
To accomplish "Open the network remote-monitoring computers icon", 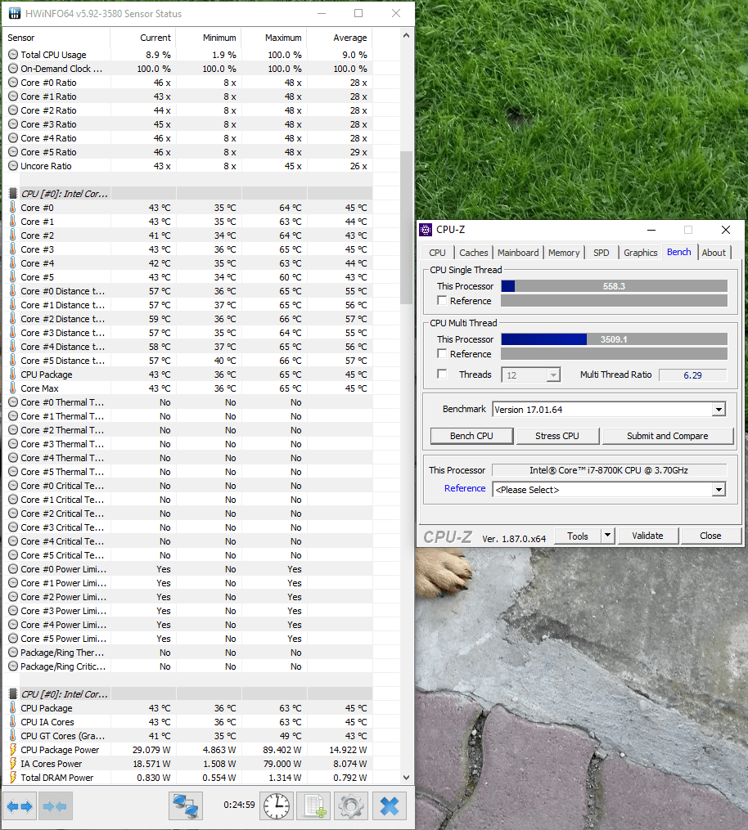I will 186,806.
